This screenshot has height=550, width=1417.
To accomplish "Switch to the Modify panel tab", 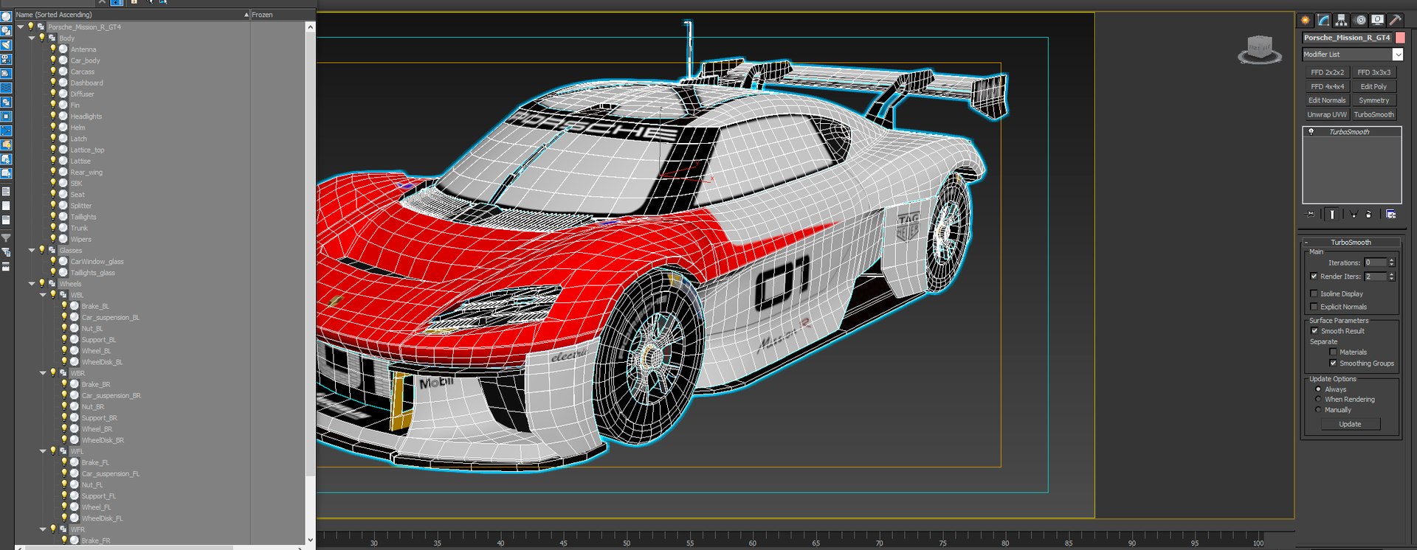I will [1324, 20].
